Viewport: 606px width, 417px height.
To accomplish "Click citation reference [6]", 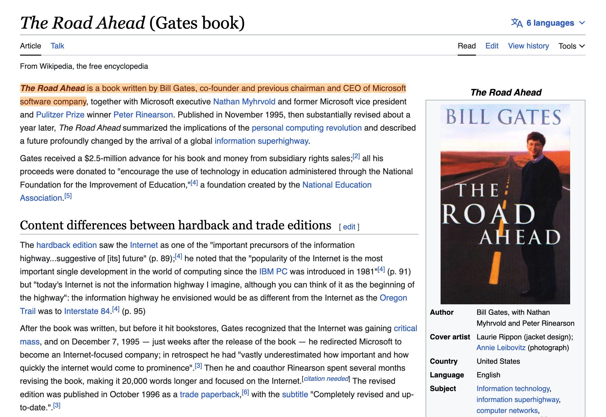I will coord(245,392).
